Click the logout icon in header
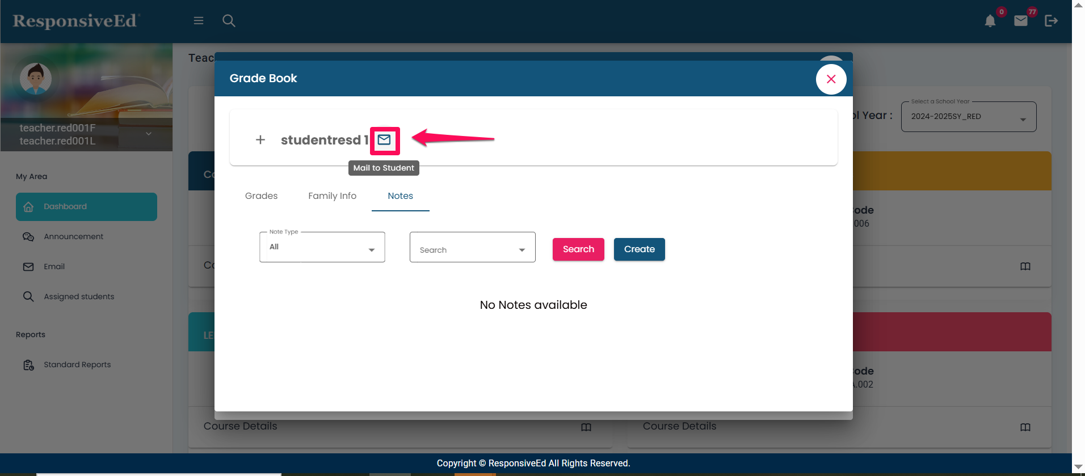Viewport: 1085px width, 476px height. 1051,21
